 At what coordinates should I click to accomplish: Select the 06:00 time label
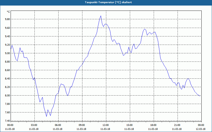click(58, 125)
